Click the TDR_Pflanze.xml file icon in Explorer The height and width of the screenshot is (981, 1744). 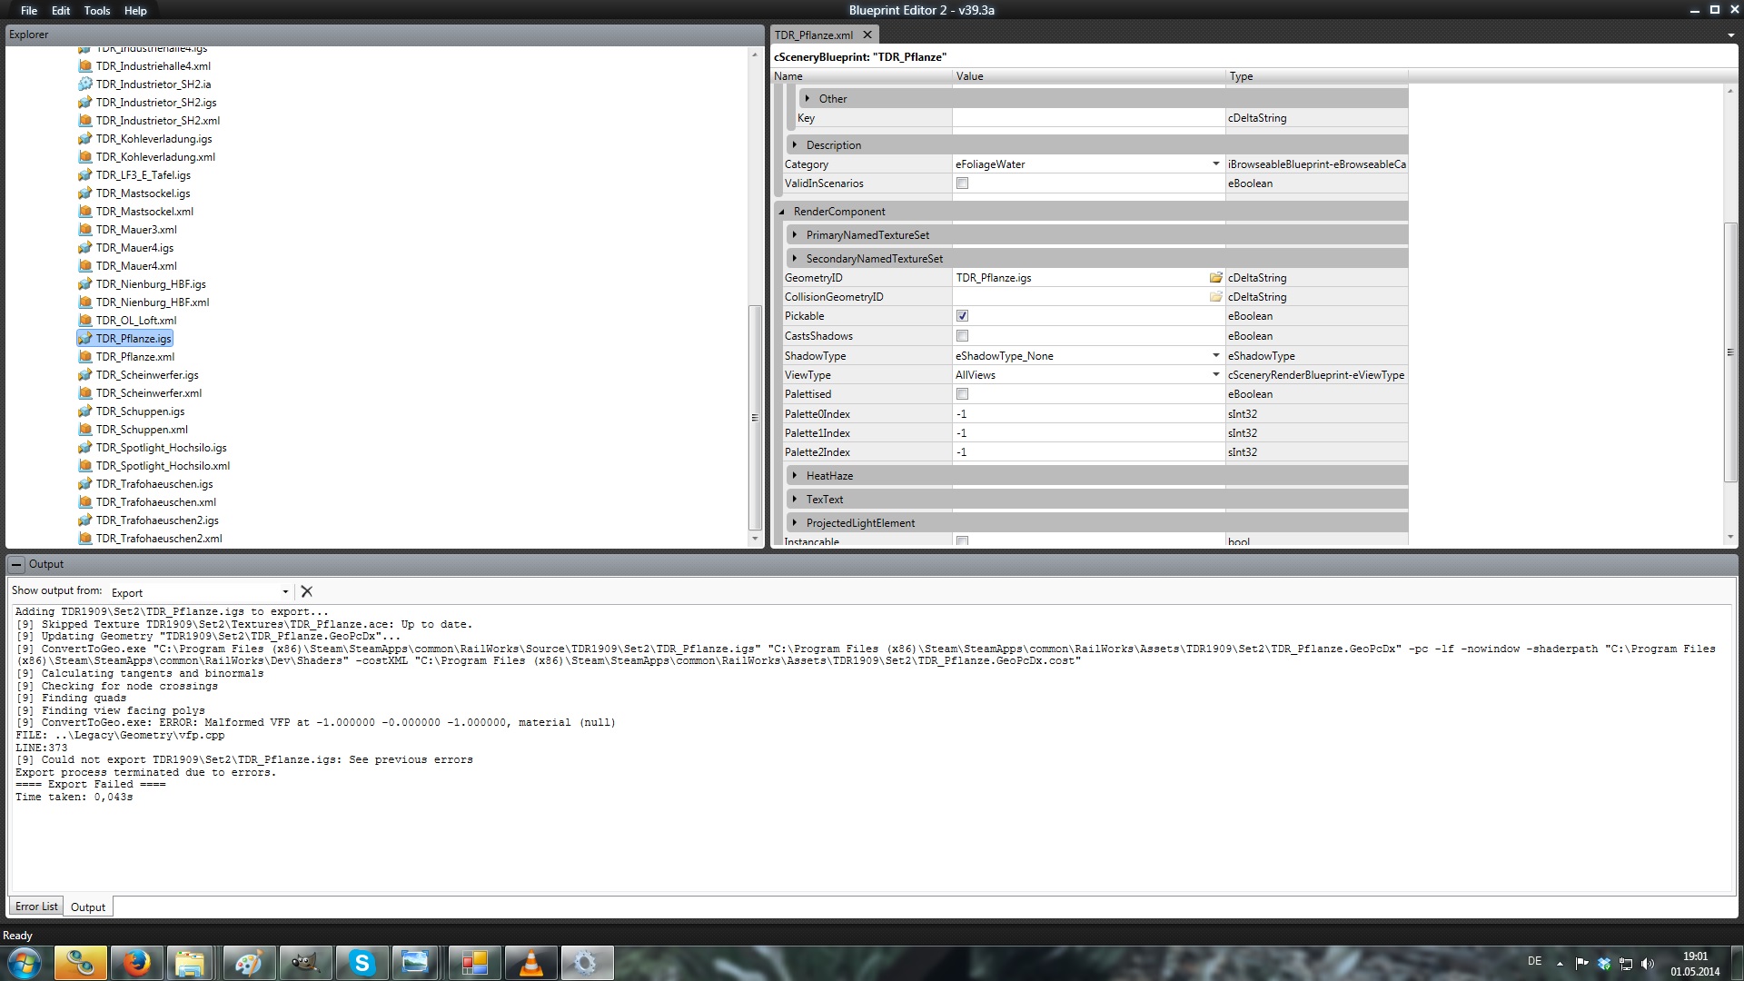click(85, 357)
